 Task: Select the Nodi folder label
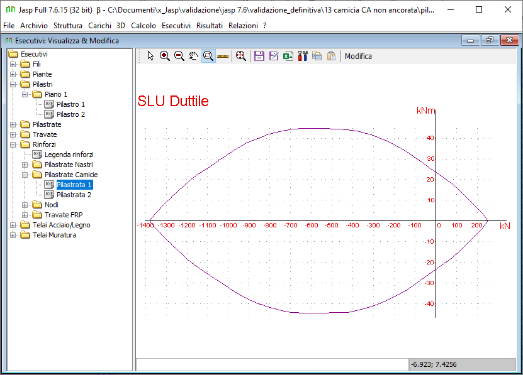click(x=52, y=205)
